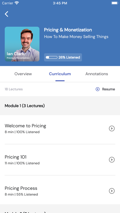The height and width of the screenshot is (213, 120).
Task: Select the Curriculum tab
Action: point(60,74)
